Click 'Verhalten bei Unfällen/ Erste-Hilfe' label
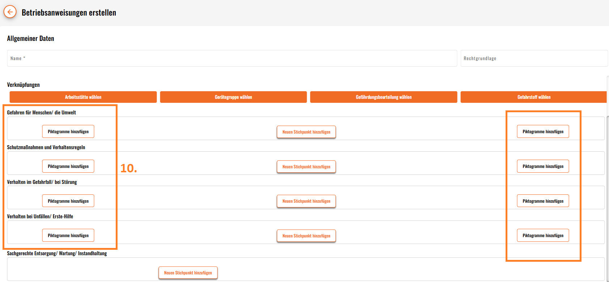 click(40, 216)
